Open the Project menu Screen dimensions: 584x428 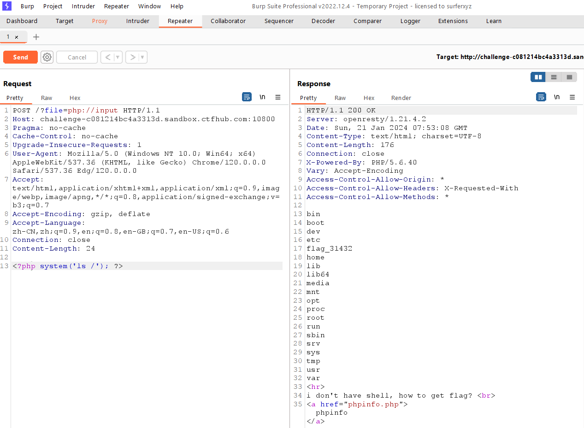[x=53, y=6]
